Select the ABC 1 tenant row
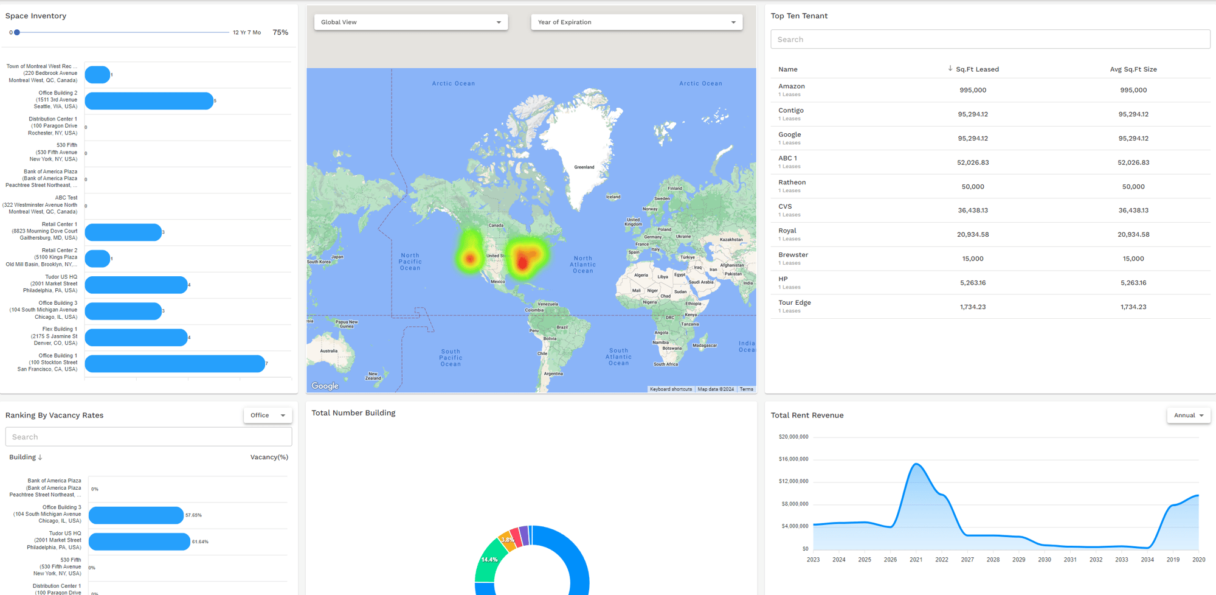 click(x=990, y=162)
